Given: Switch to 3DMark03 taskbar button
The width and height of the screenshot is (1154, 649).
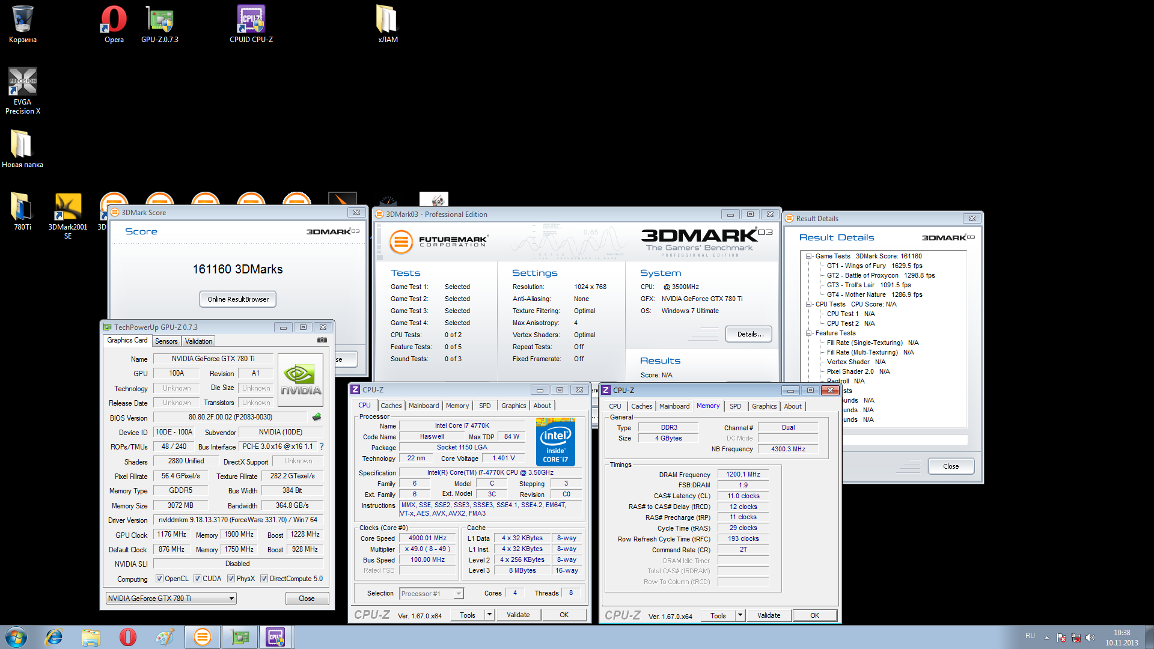Looking at the screenshot, I should click(203, 637).
